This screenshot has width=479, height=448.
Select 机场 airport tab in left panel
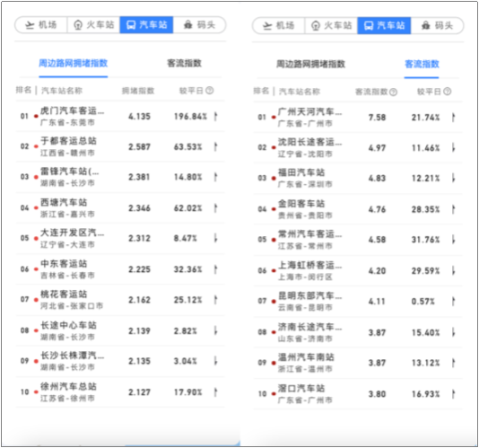click(x=41, y=25)
